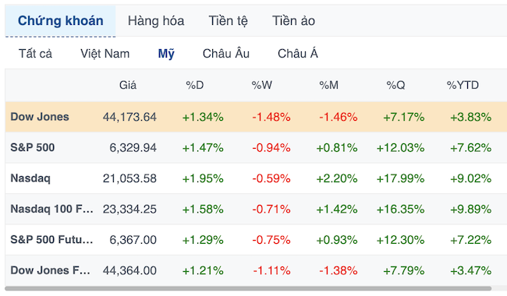Click the Chứng khoán tab

pos(61,21)
